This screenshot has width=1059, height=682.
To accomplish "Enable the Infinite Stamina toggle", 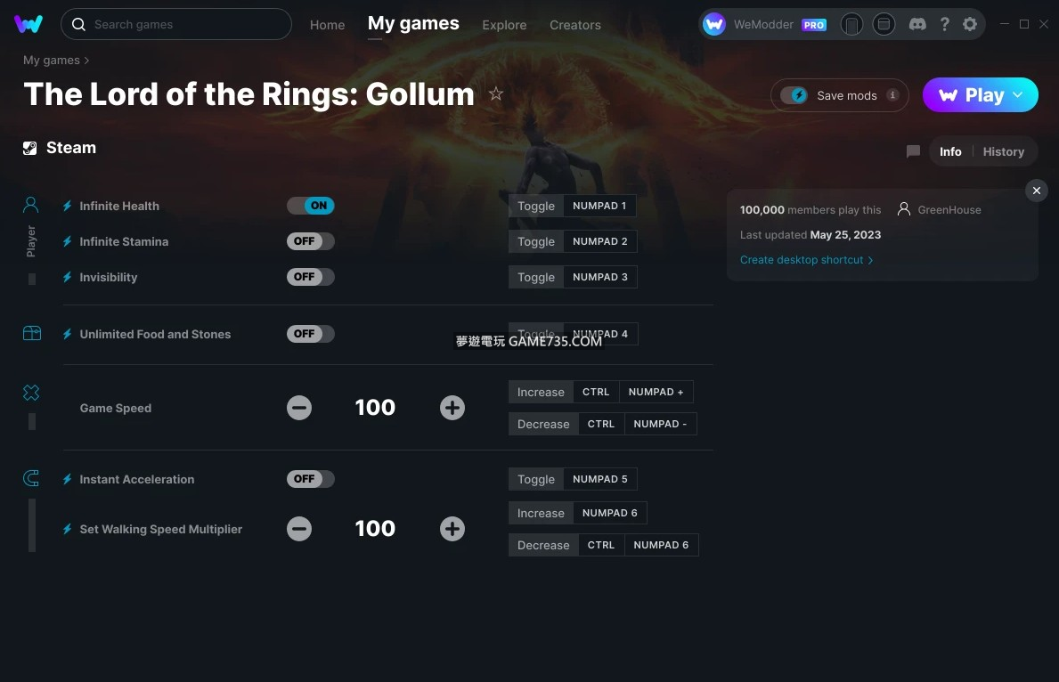I will tap(310, 241).
